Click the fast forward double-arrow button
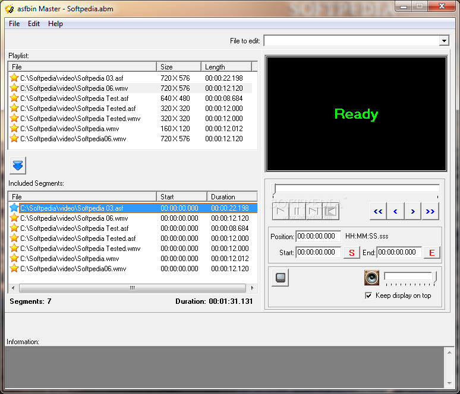460x394 pixels. (430, 211)
